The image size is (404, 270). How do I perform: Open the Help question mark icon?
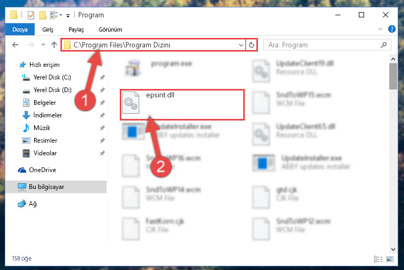click(x=391, y=29)
